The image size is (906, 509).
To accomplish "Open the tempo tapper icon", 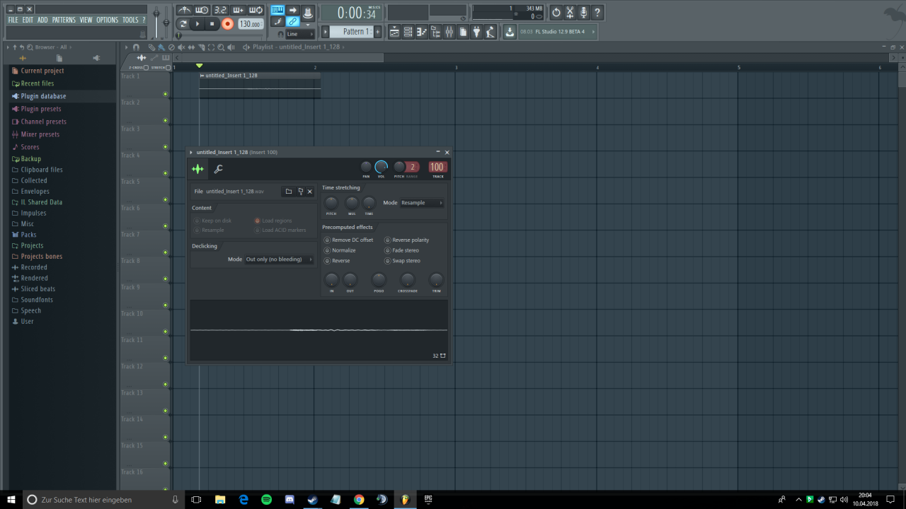I will click(x=490, y=32).
